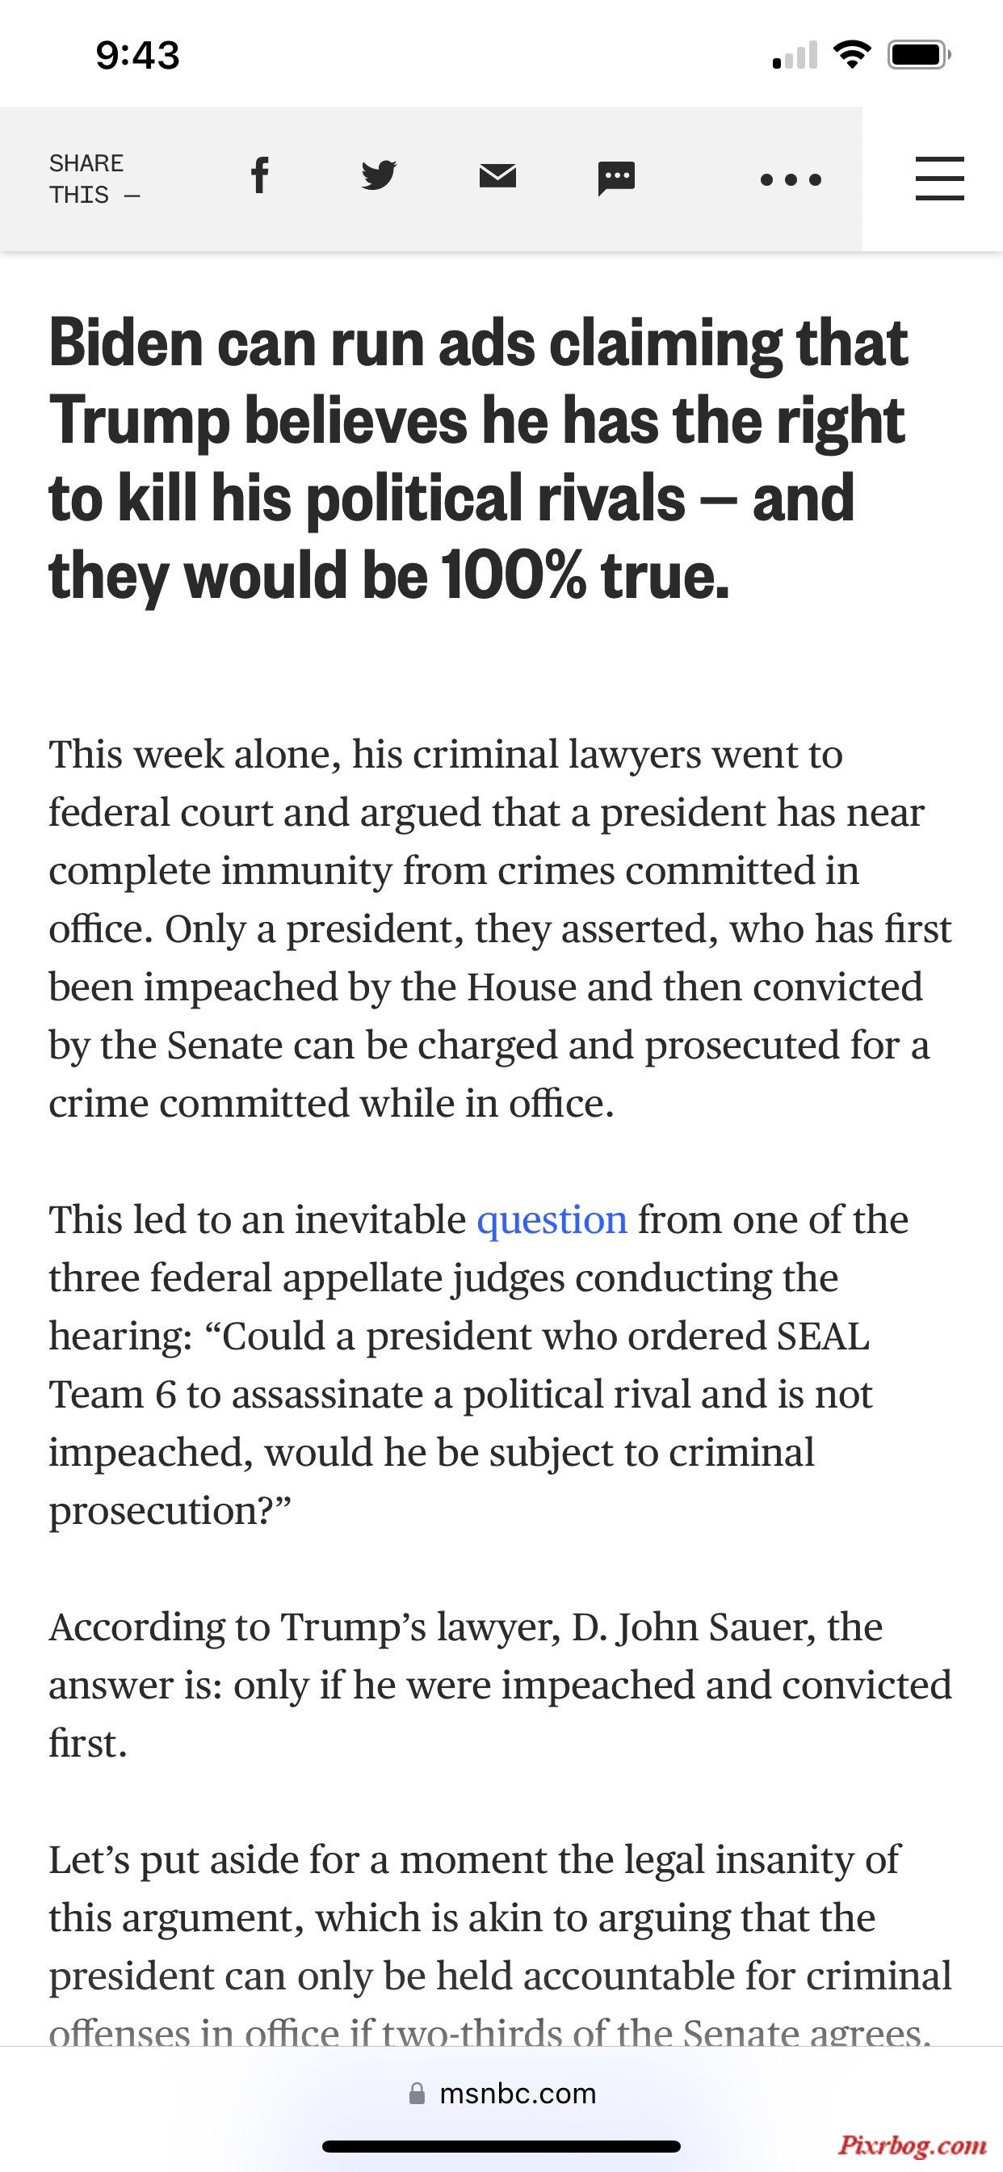Image resolution: width=1003 pixels, height=2172 pixels.
Task: Share article by email envelope icon
Action: tap(497, 176)
